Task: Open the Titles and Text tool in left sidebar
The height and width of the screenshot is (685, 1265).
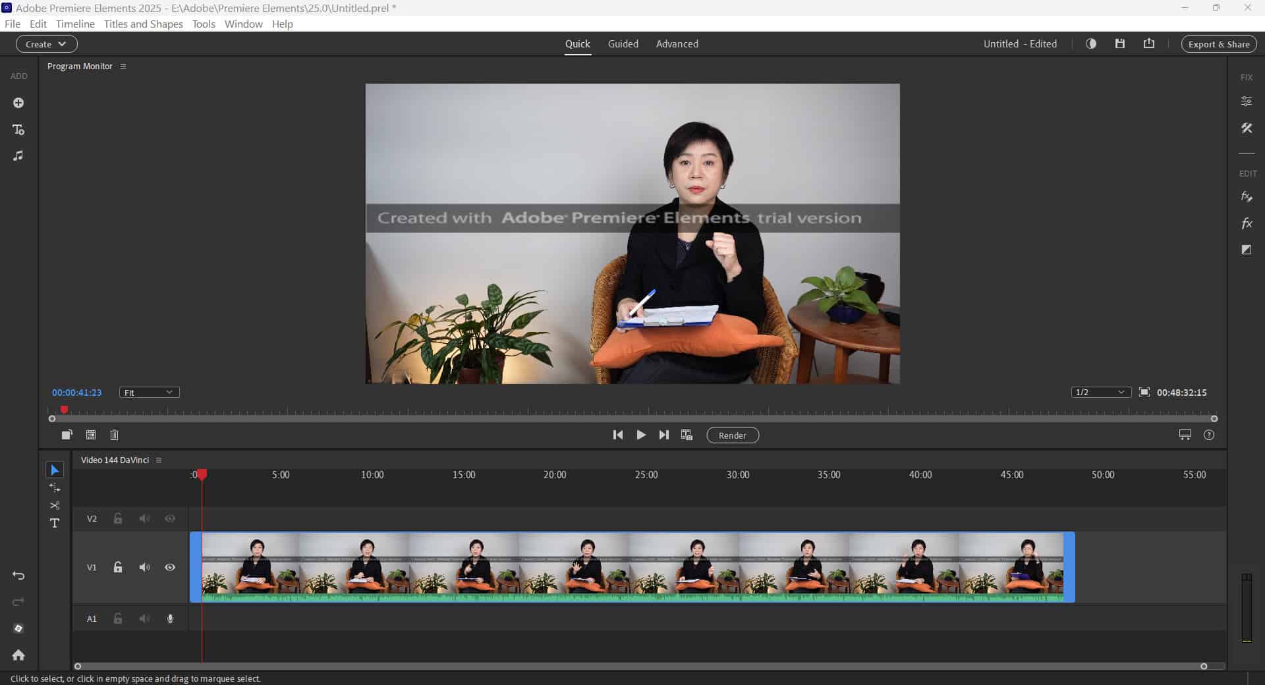Action: click(18, 130)
